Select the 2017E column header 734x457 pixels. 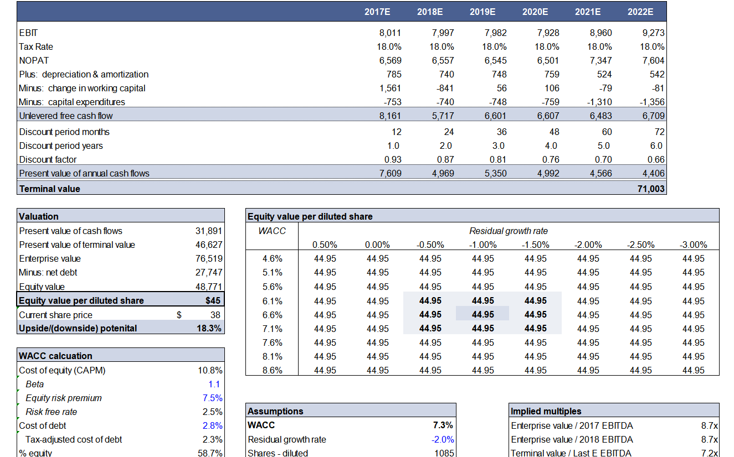click(377, 12)
